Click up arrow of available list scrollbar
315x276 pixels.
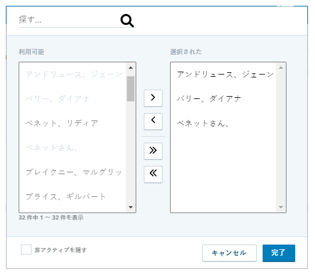pos(130,68)
